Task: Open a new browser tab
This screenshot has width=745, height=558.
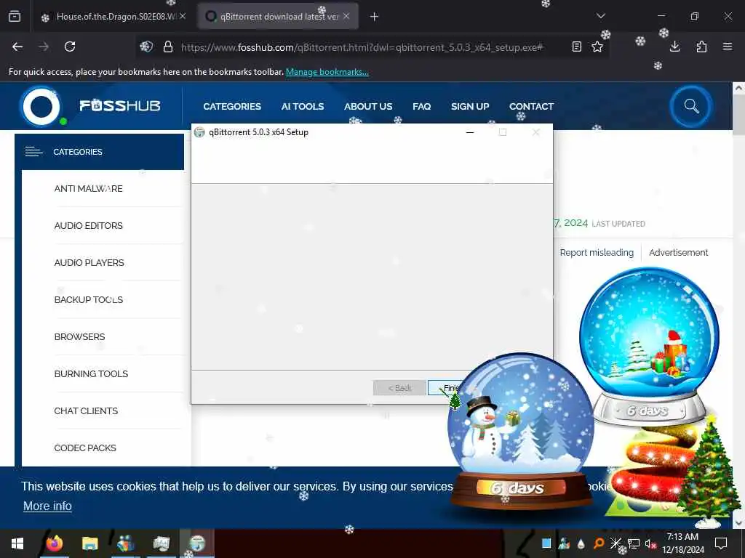Action: [375, 17]
